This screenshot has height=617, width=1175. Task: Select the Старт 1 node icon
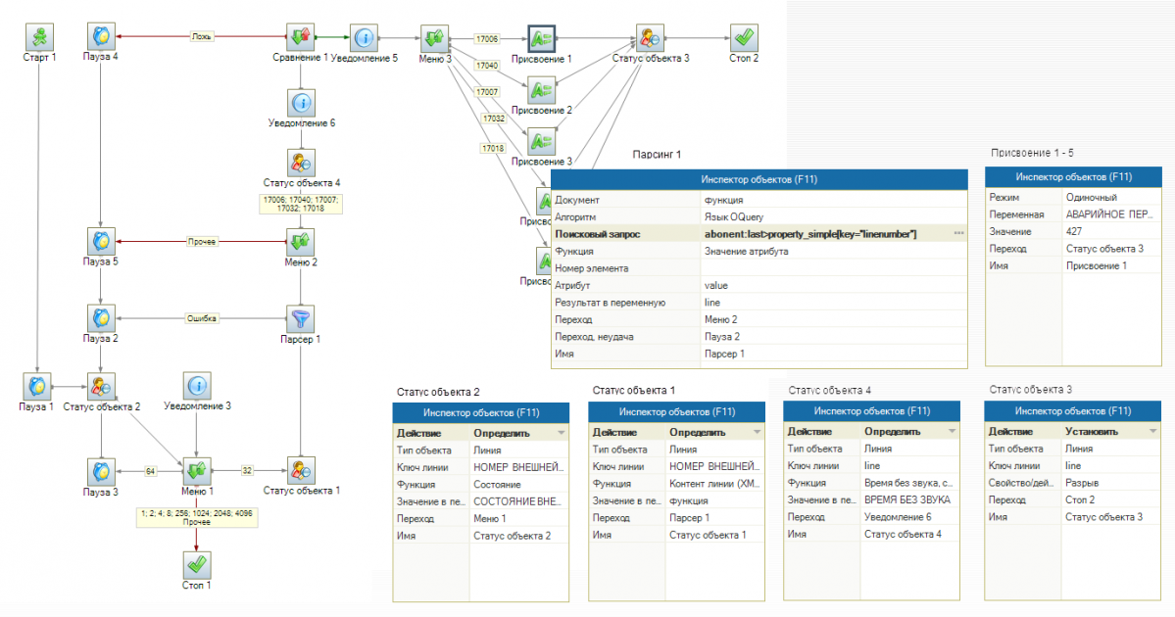(x=39, y=37)
